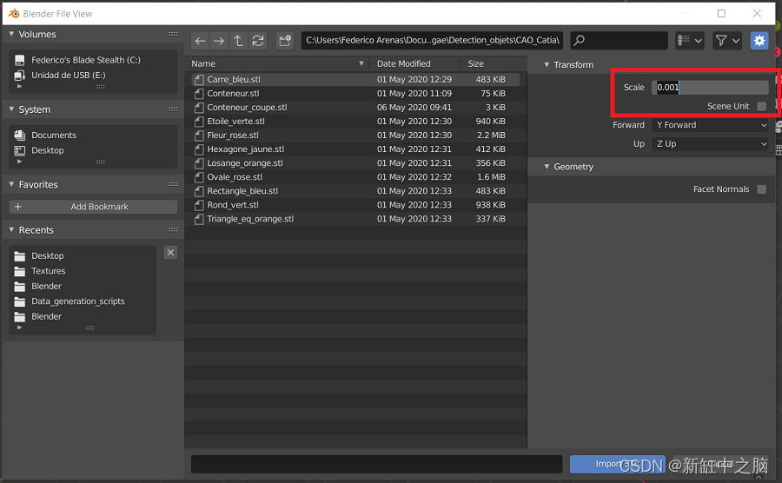Select Conteneur.stl file
This screenshot has width=782, height=483.
click(x=355, y=93)
